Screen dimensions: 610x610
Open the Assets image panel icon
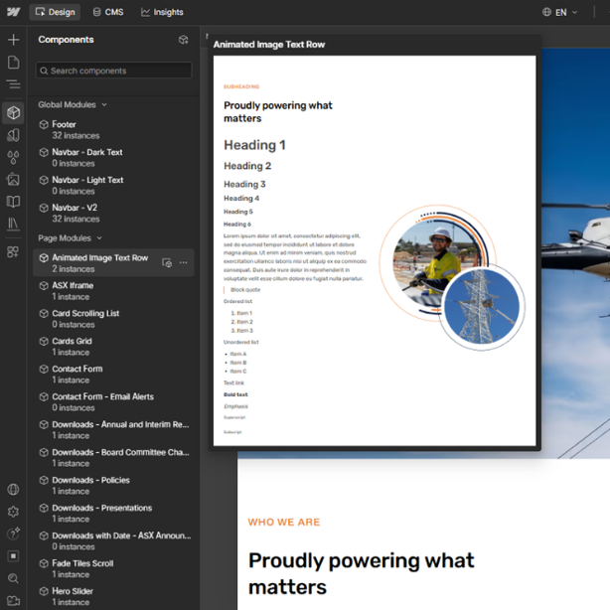coord(13,180)
